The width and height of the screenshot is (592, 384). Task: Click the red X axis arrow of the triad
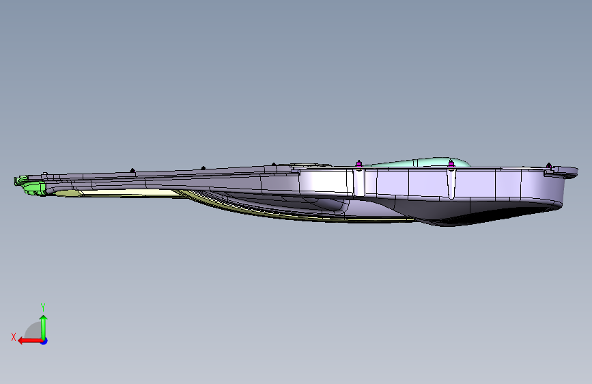click(30, 341)
